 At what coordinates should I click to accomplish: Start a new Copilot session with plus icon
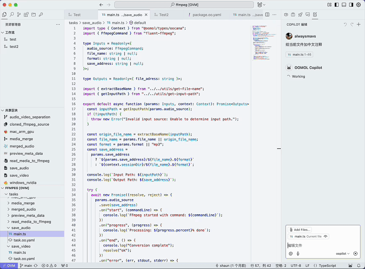click(359, 24)
